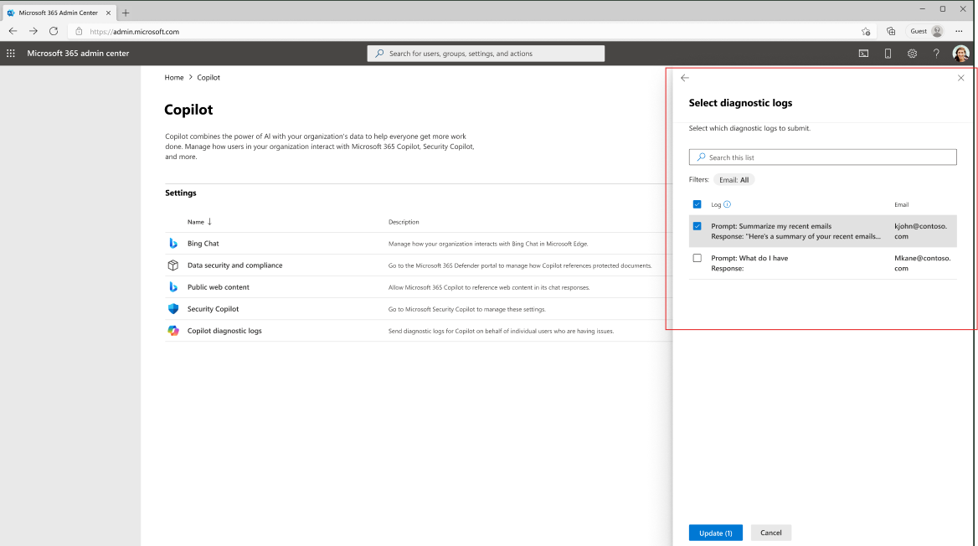Click the Description column header

pyautogui.click(x=404, y=222)
